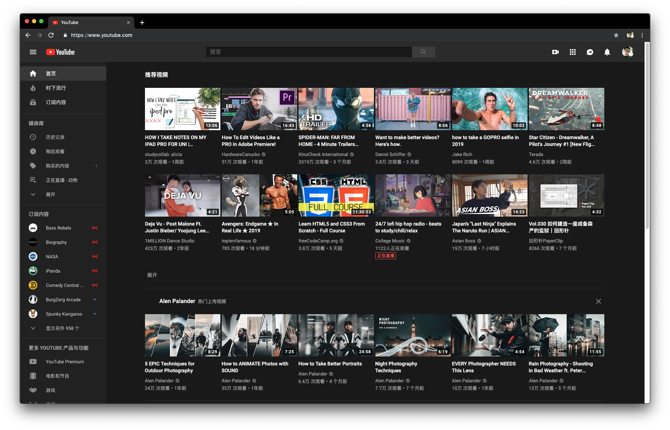Click the live indicator next to NASA

[95, 256]
